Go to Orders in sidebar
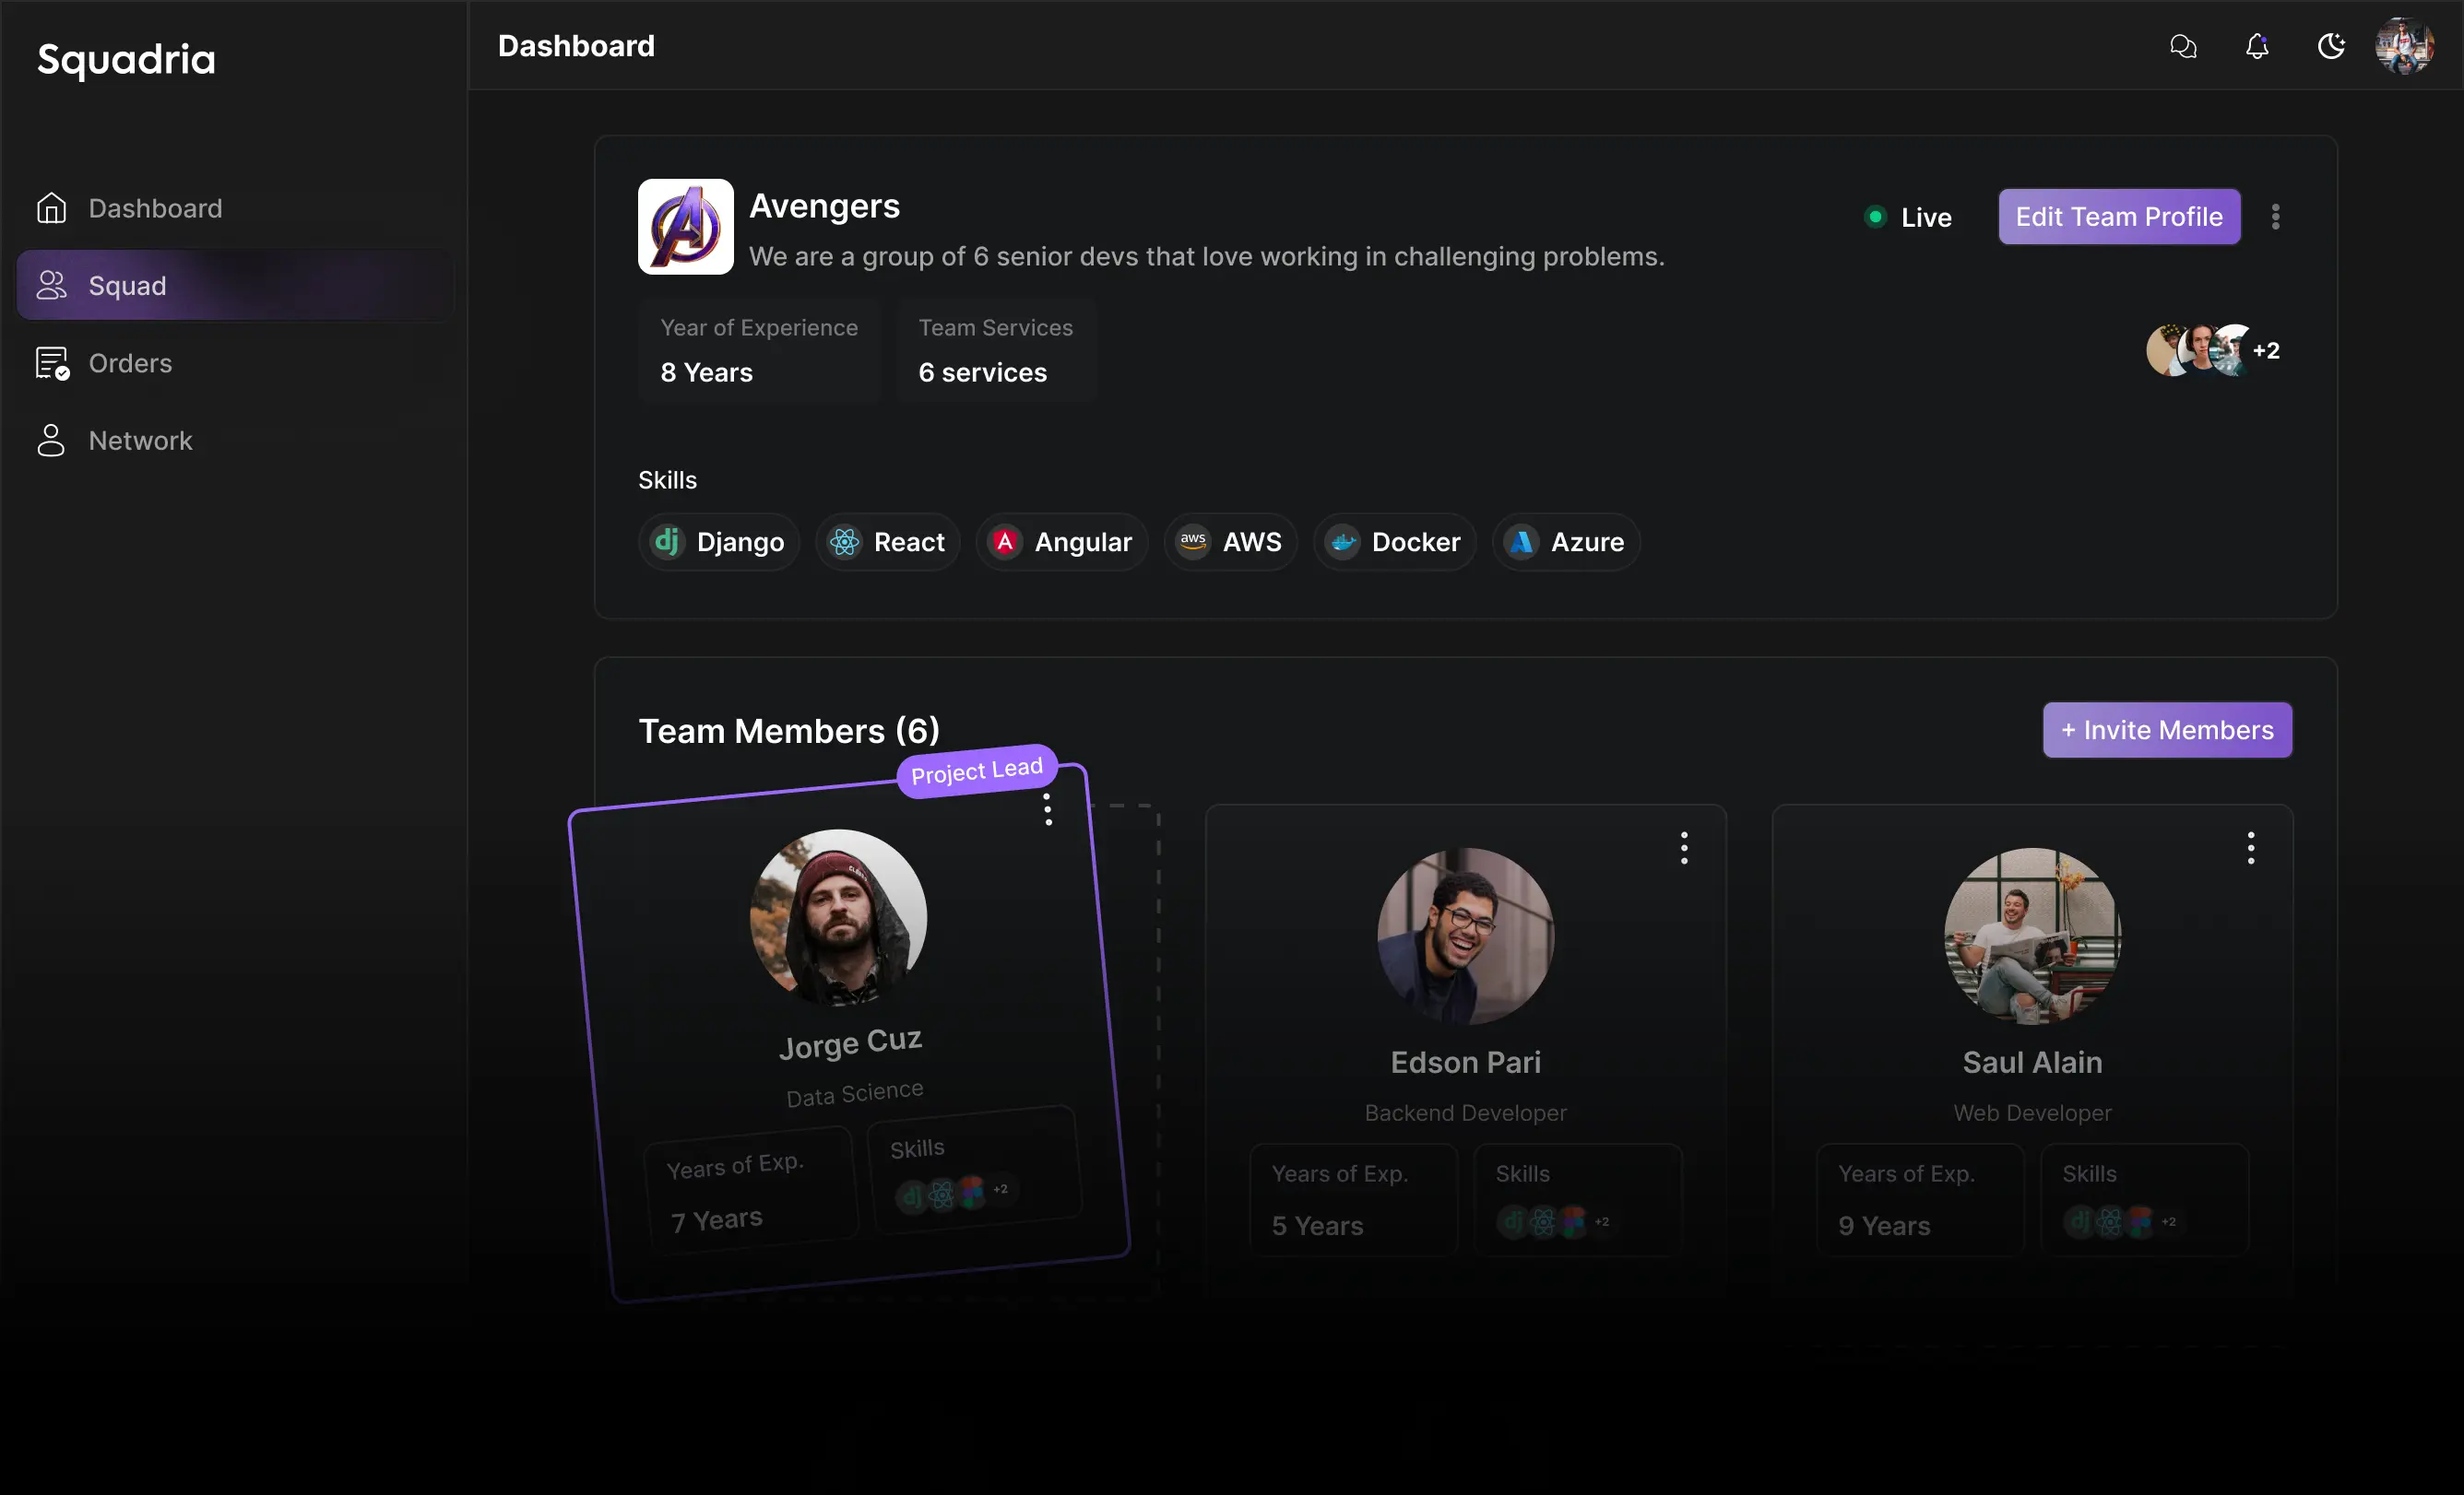Screen dimensions: 2464x1495 pyautogui.click(x=130, y=363)
